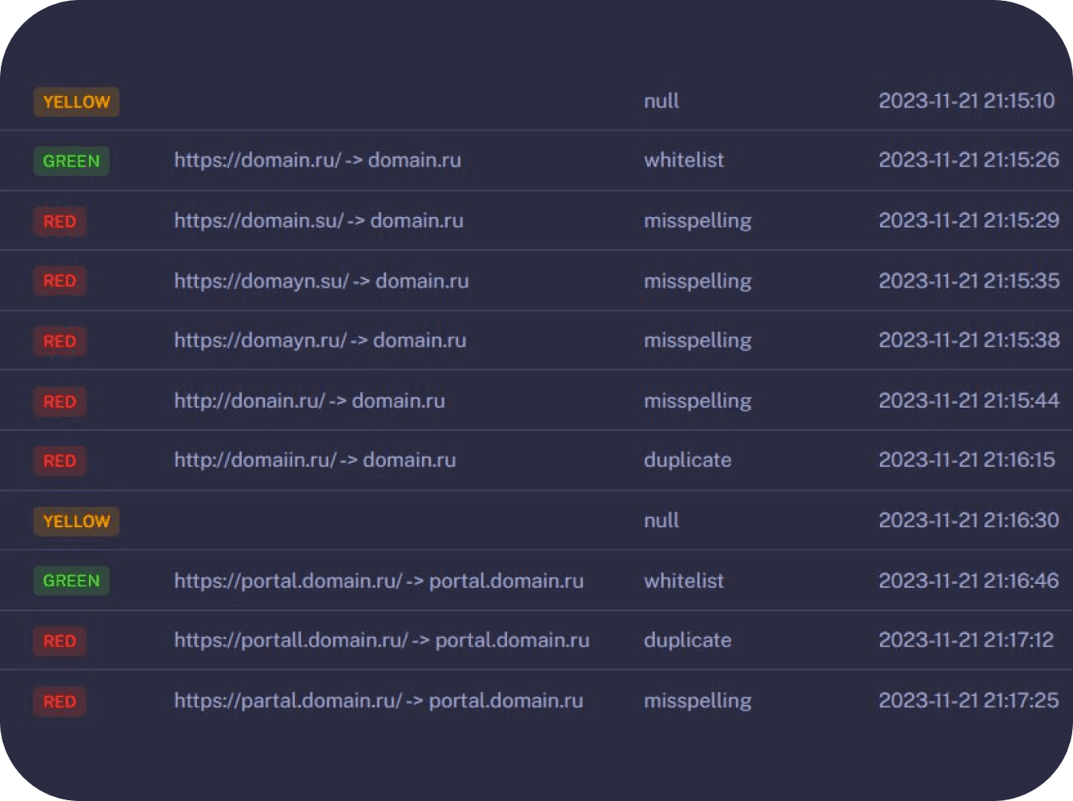This screenshot has height=801, width=1073.
Task: Click the YELLOW badge at 21:15:10
Action: pos(76,102)
